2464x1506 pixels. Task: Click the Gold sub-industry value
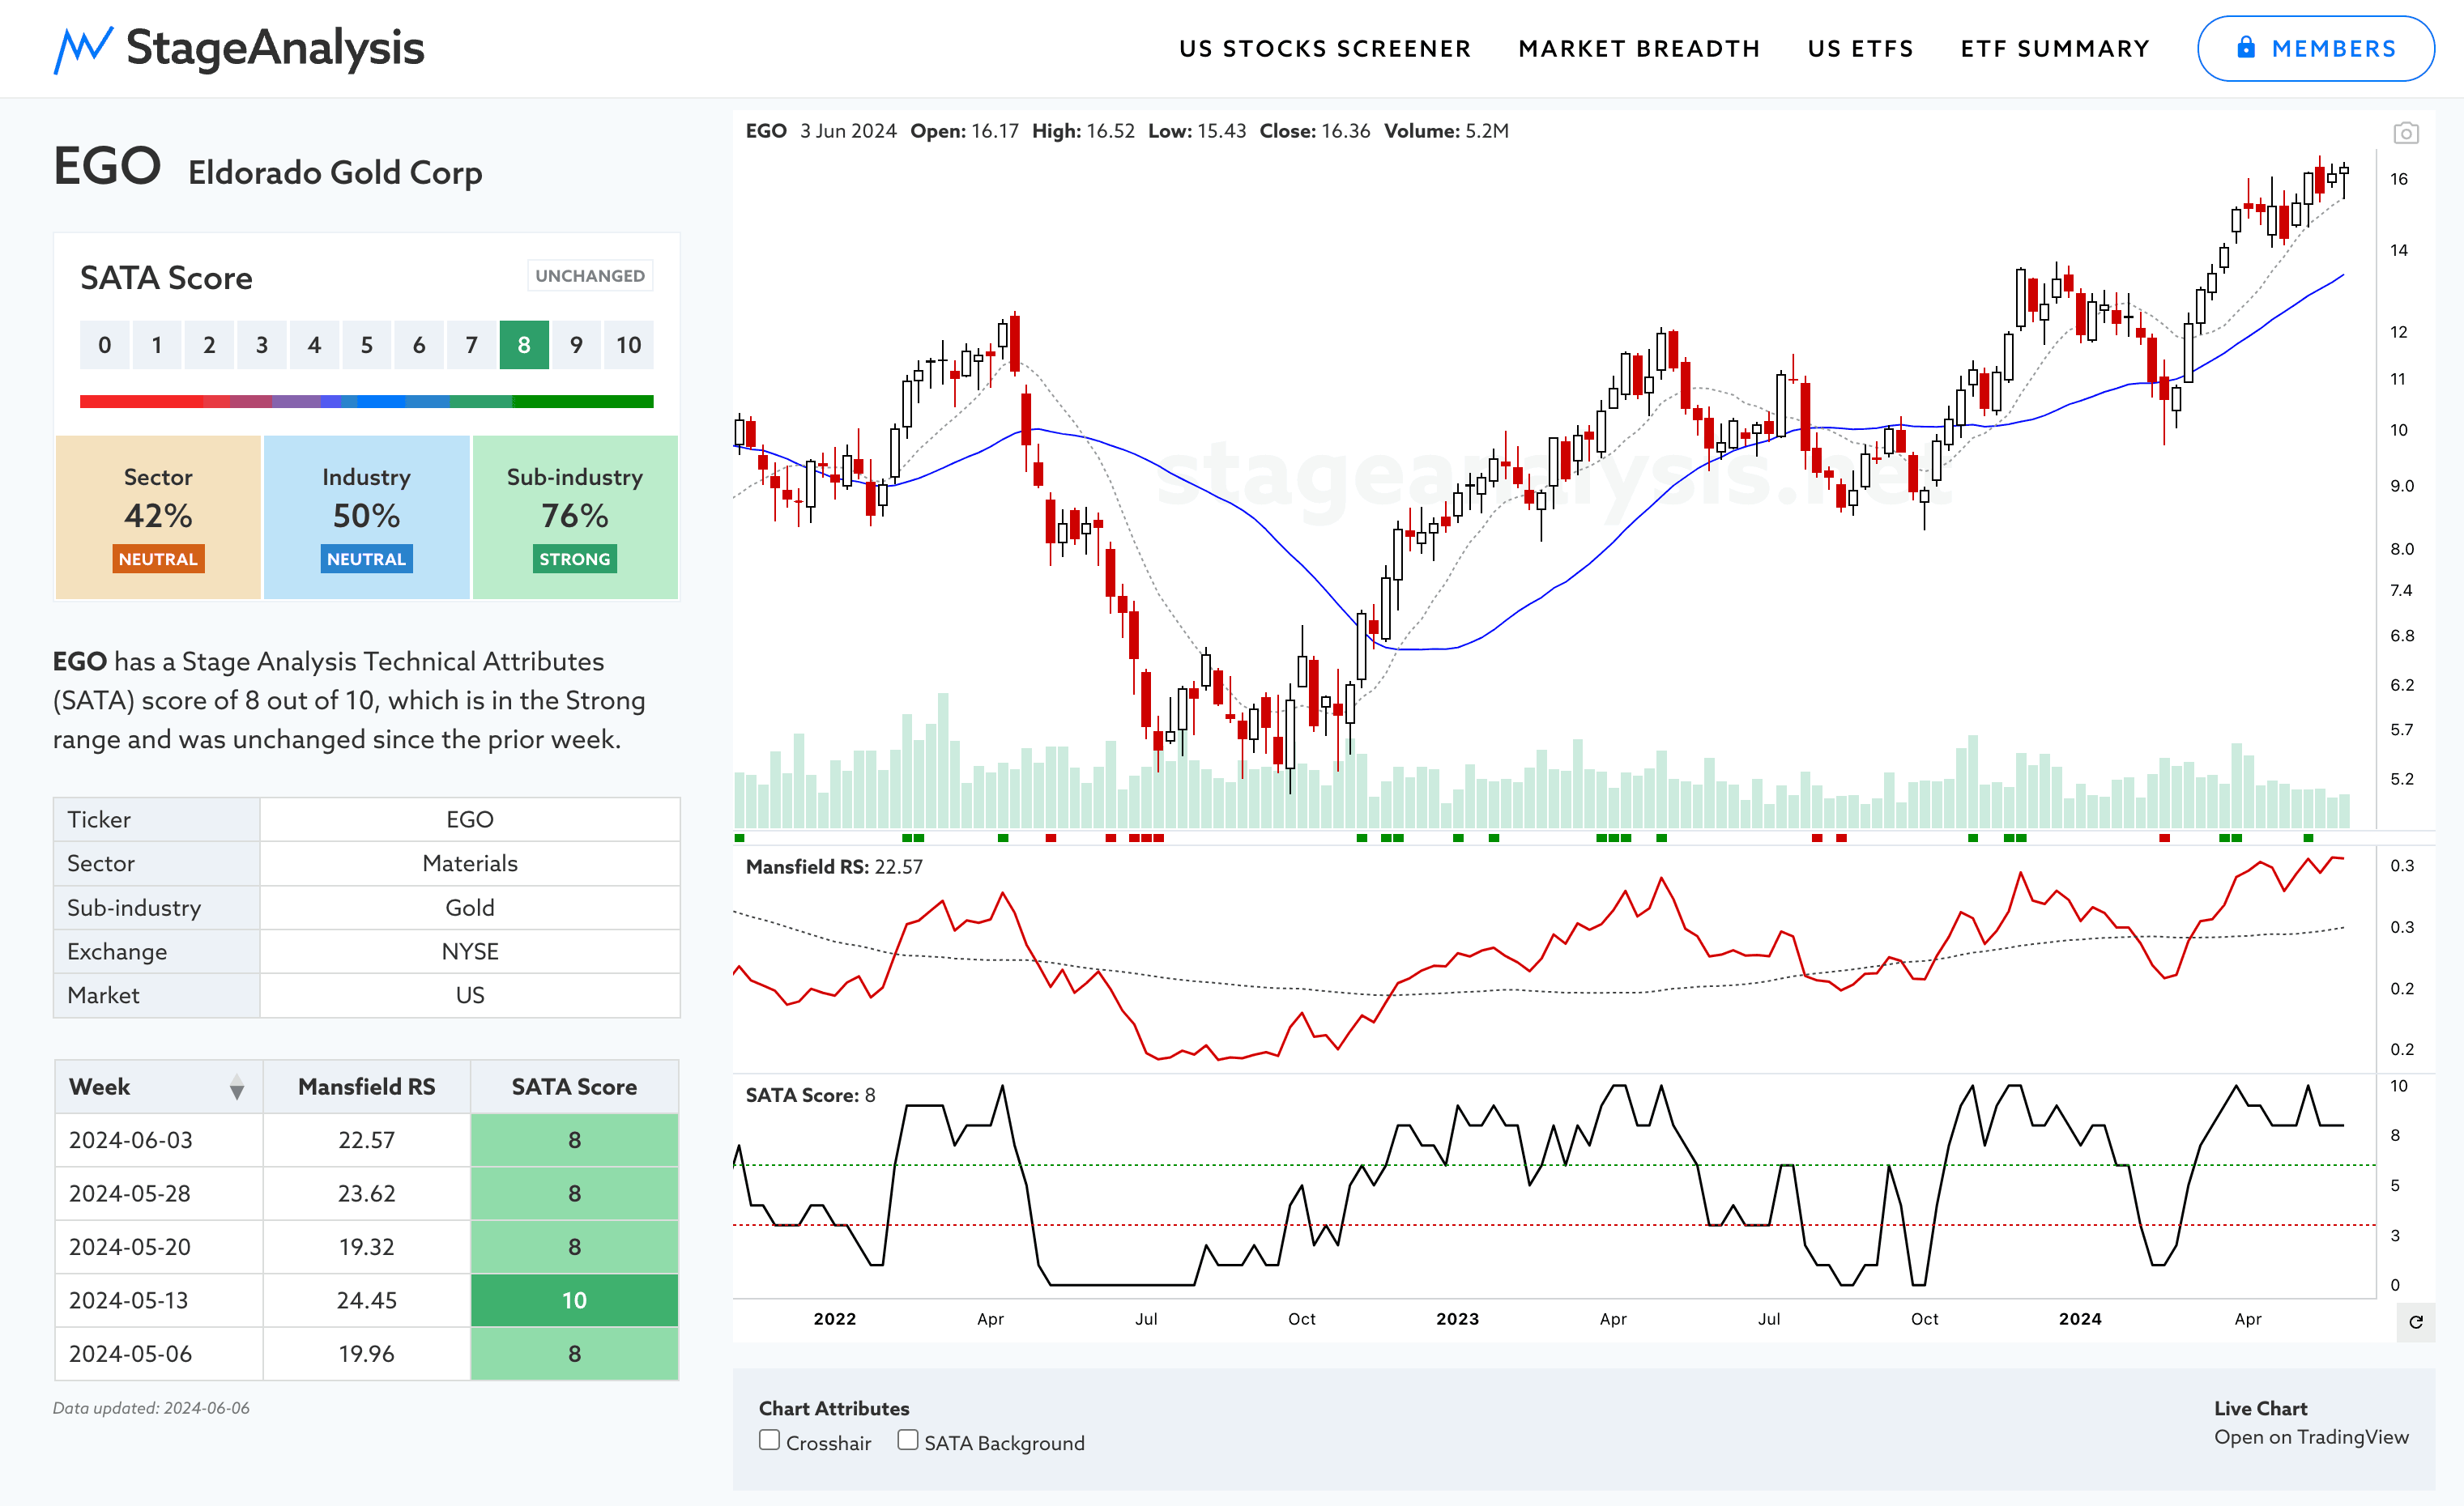point(470,908)
